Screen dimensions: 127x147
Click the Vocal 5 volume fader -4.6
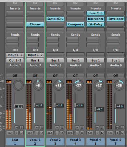119,106
